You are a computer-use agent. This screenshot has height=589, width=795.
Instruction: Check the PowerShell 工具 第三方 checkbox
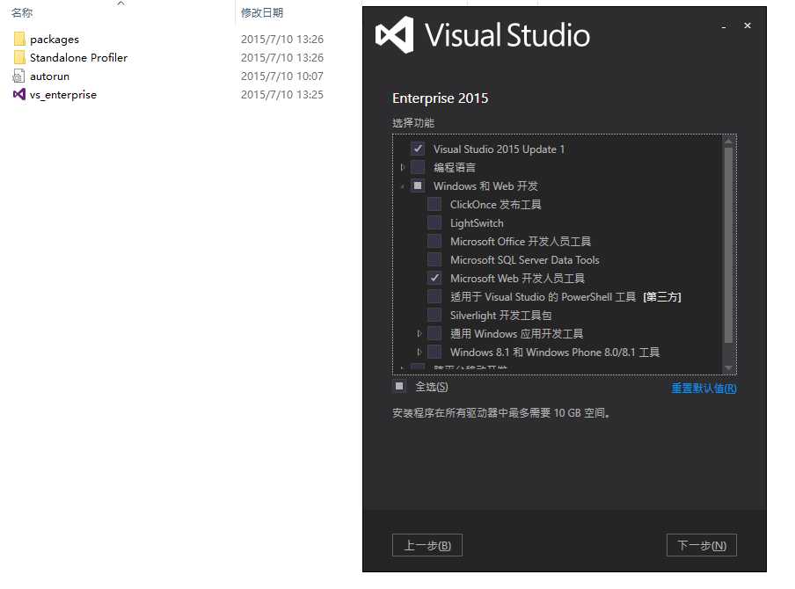point(434,296)
